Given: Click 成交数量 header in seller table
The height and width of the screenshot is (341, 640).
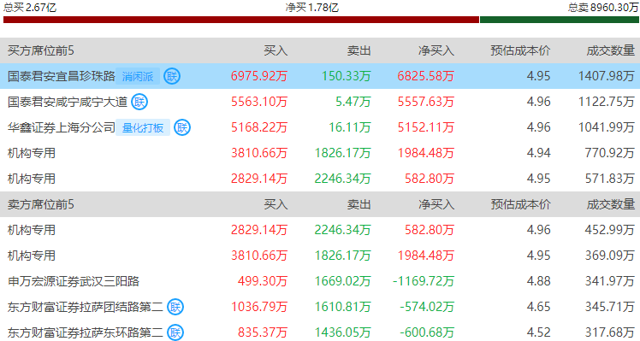Looking at the screenshot, I should (x=611, y=204).
